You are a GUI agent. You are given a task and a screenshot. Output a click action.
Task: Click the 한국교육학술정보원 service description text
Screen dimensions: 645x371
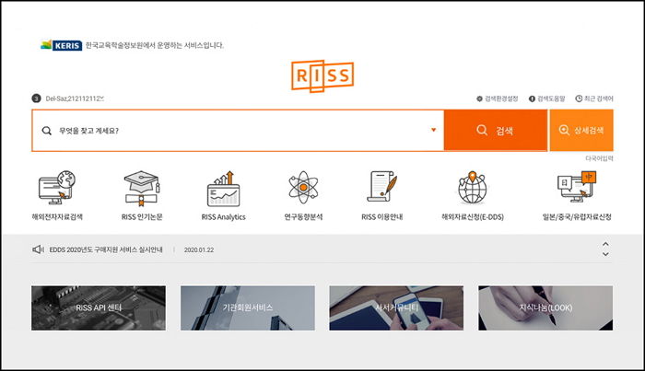[155, 45]
